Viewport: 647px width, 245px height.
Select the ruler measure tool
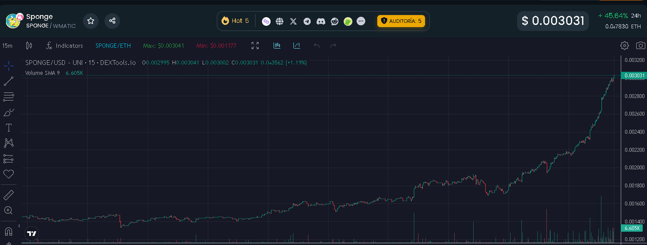click(x=9, y=194)
